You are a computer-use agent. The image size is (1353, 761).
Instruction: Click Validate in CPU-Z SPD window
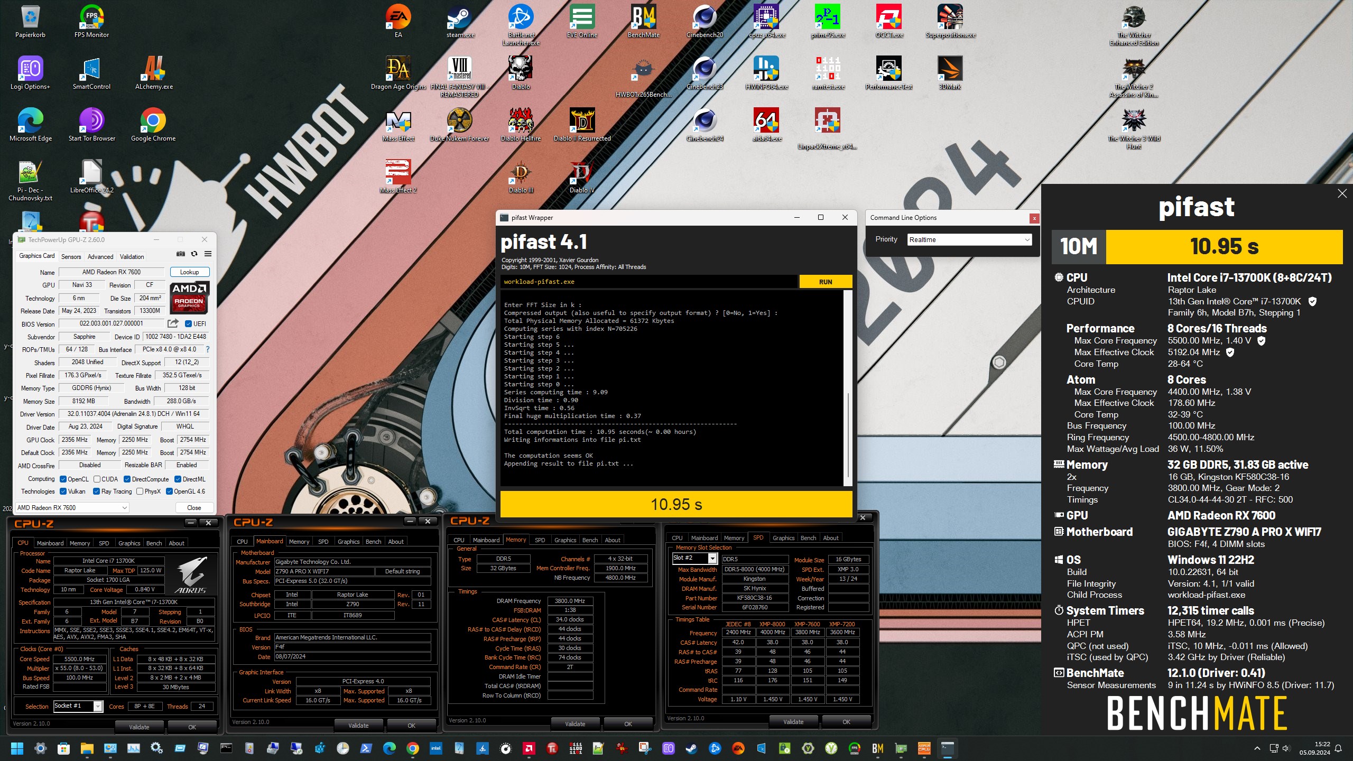coord(793,722)
